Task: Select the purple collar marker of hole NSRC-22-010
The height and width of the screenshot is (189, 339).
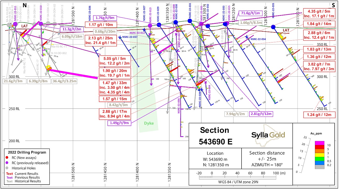Action: (41, 24)
